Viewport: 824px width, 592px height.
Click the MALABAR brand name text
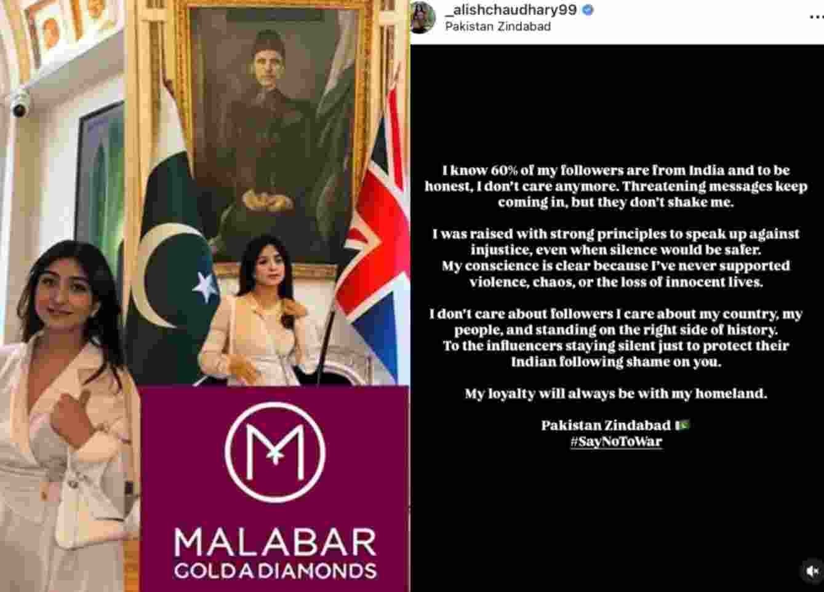click(x=275, y=543)
